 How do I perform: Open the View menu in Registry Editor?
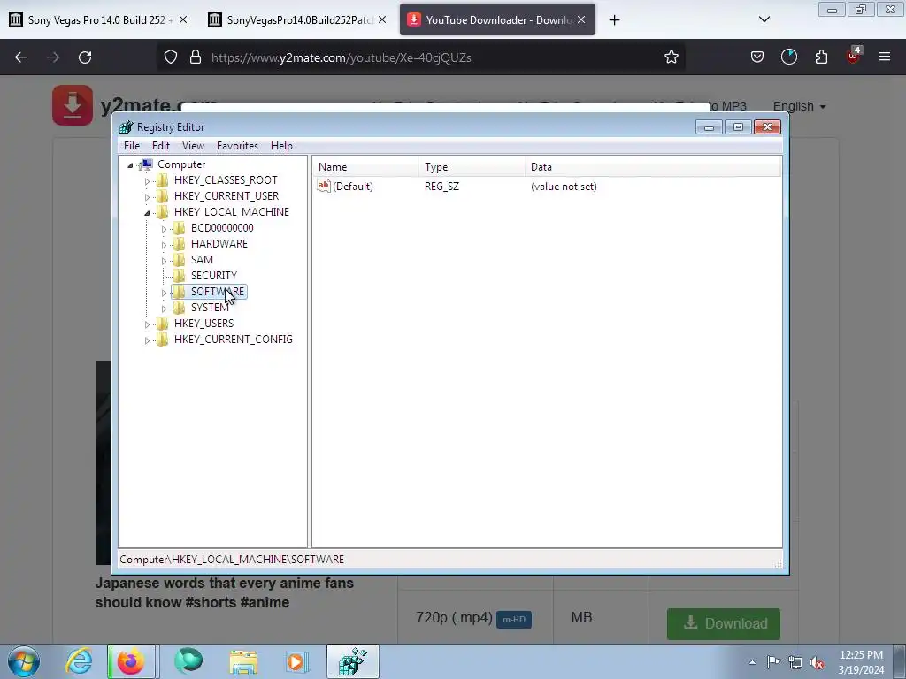(x=193, y=146)
